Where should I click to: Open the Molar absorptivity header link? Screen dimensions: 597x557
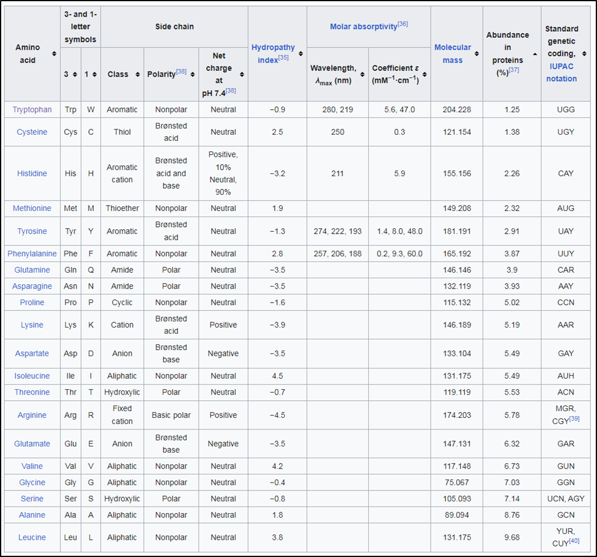(x=363, y=27)
